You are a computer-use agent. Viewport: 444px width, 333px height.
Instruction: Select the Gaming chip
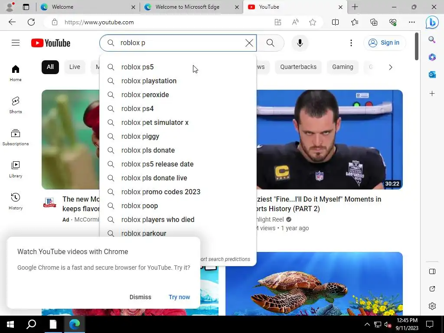tap(343, 67)
